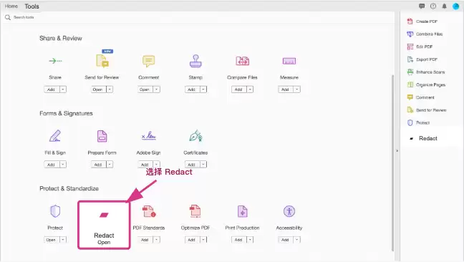Click the Redact tool icon in main grid
The image size is (464, 262).
[x=104, y=215]
